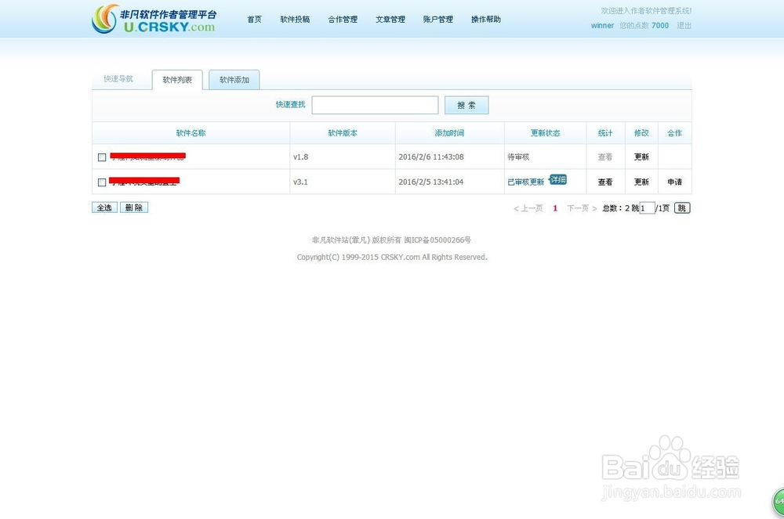Screen dimensions: 784x519
Task: Click 申请 in the 合作 column
Action: pyautogui.click(x=674, y=182)
